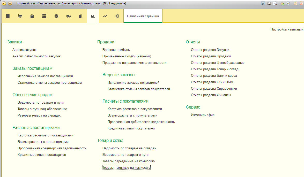Open Статистика отмены заказов покупателей

[139, 89]
